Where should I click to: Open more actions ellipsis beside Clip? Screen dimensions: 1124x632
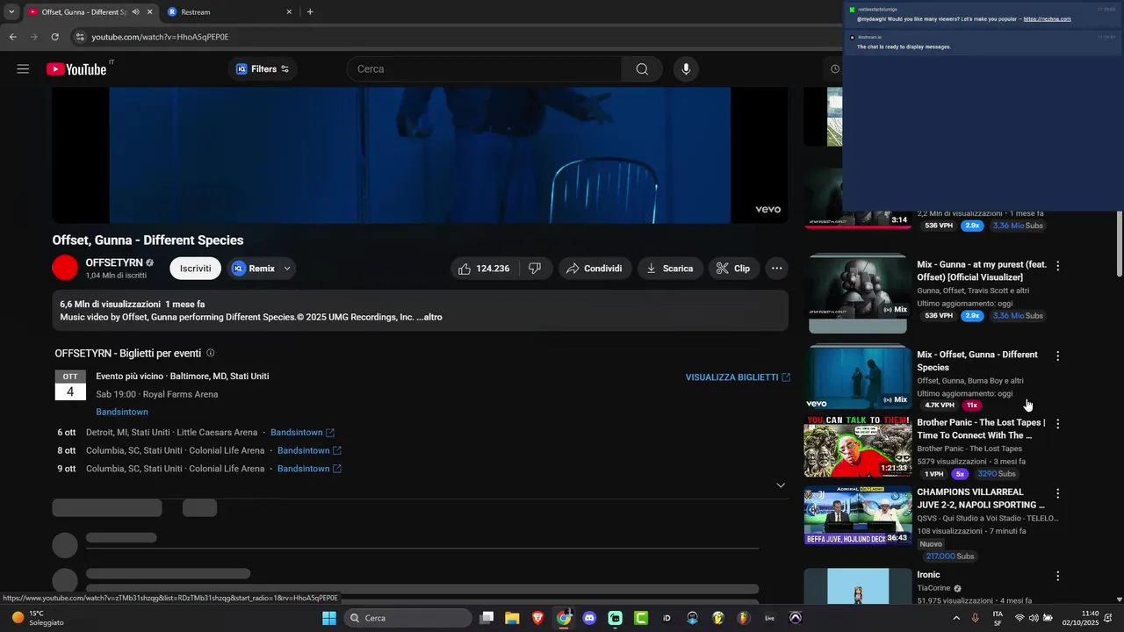pos(776,269)
